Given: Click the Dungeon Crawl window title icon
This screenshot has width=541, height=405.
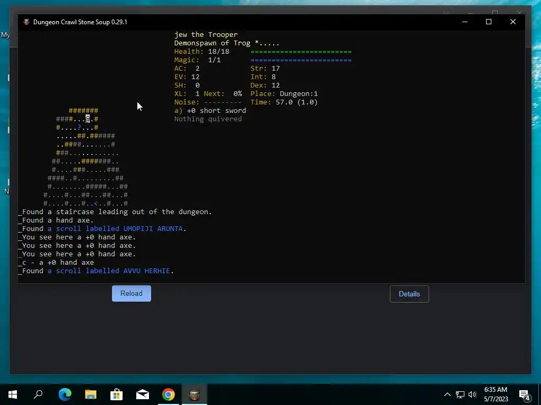Looking at the screenshot, I should [x=26, y=22].
